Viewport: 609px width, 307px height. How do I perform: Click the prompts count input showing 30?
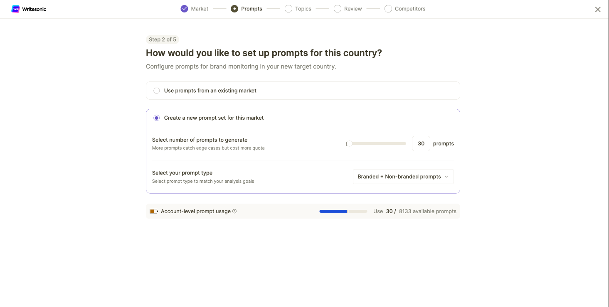[421, 144]
